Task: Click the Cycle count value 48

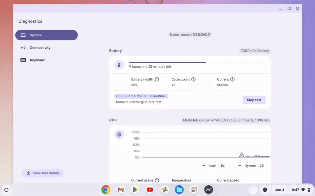Action: pos(173,85)
